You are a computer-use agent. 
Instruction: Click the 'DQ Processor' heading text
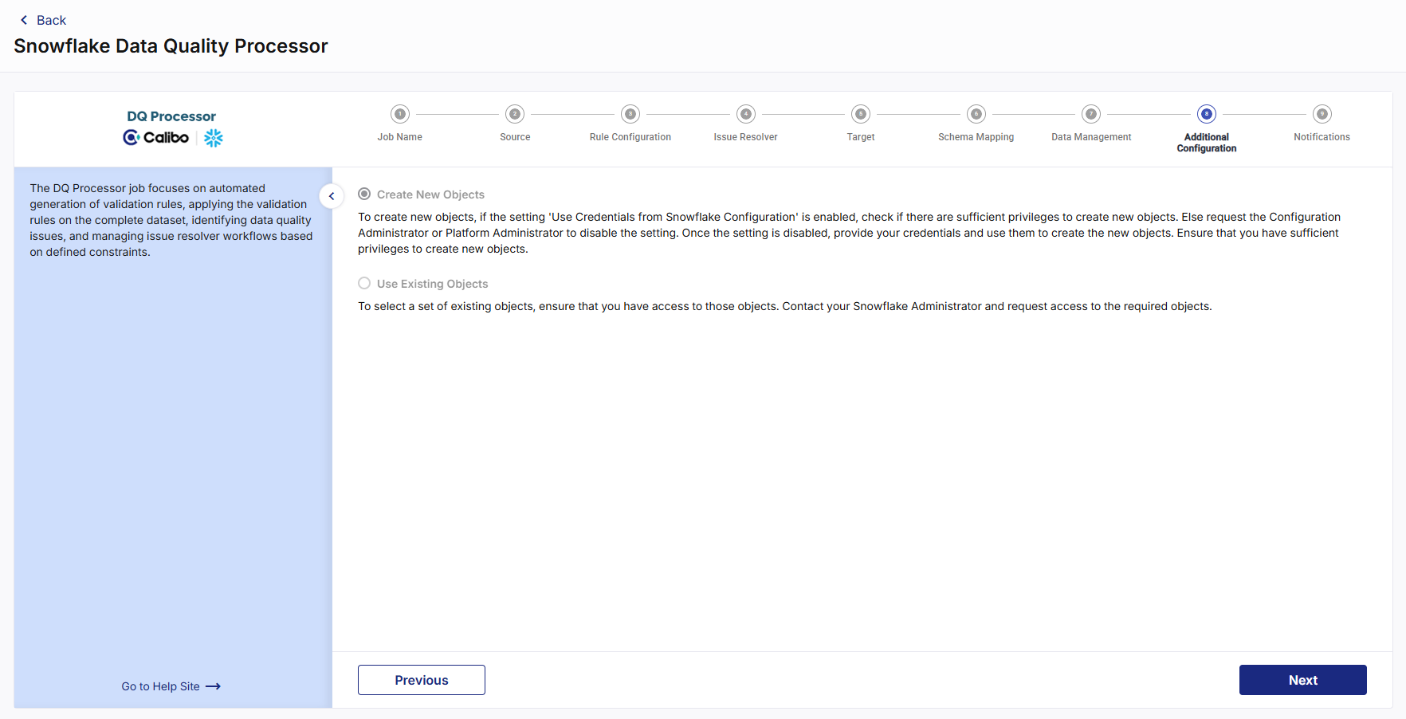(171, 116)
